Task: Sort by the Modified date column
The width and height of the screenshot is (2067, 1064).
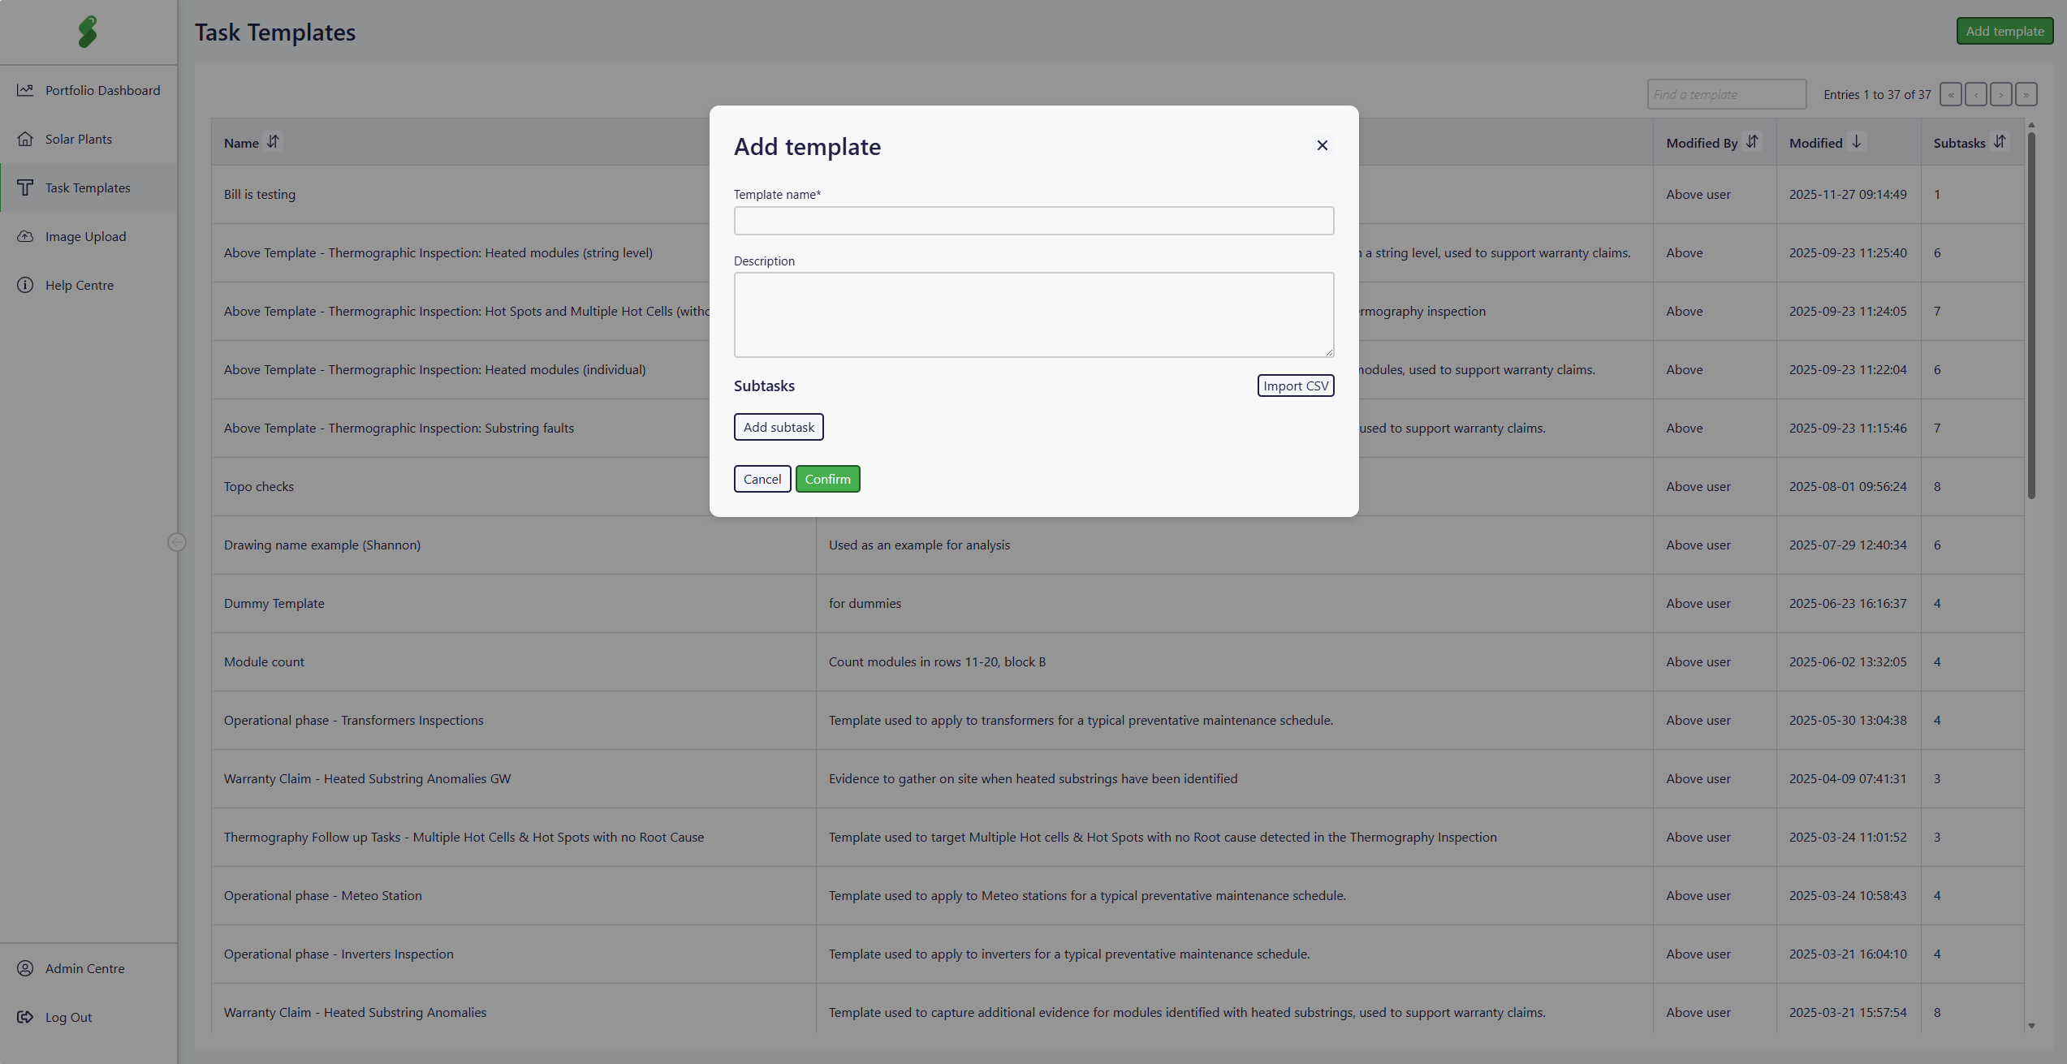Action: coord(1856,142)
